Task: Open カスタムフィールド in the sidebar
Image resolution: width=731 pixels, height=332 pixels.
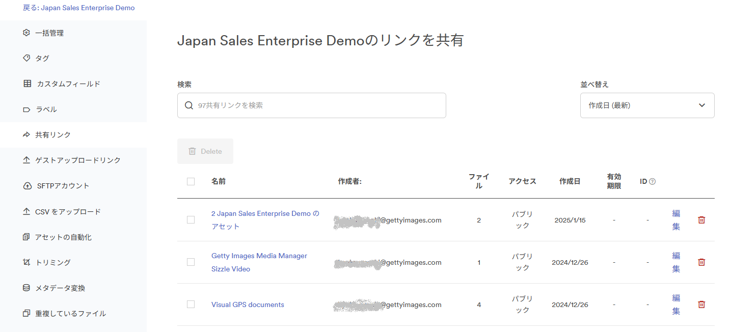Action: (73, 84)
